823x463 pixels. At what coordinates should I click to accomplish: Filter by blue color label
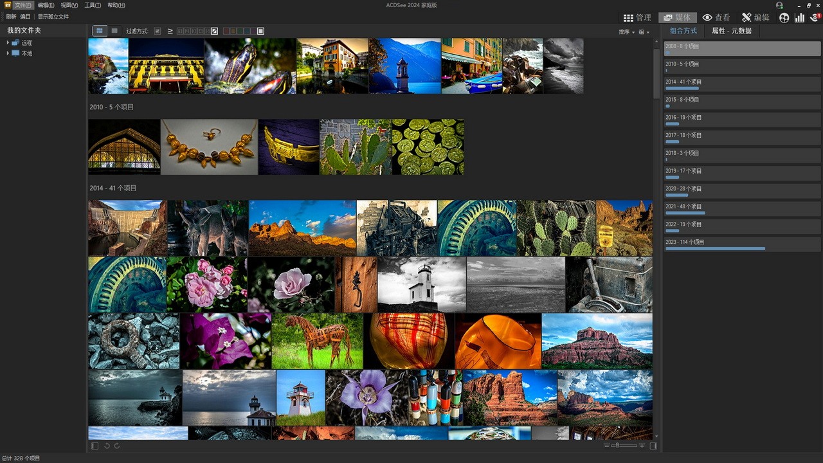pyautogui.click(x=248, y=31)
